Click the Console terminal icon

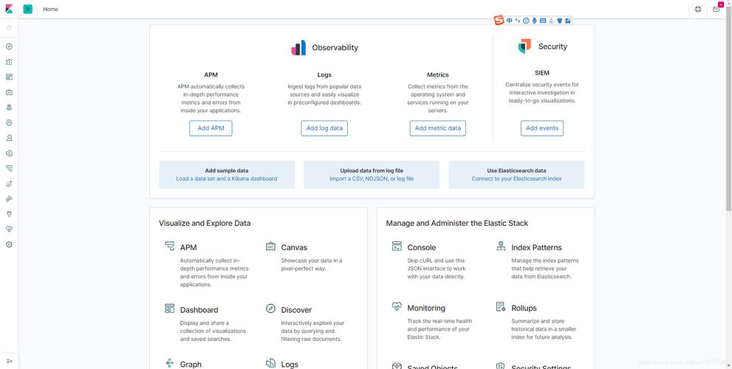coord(397,246)
